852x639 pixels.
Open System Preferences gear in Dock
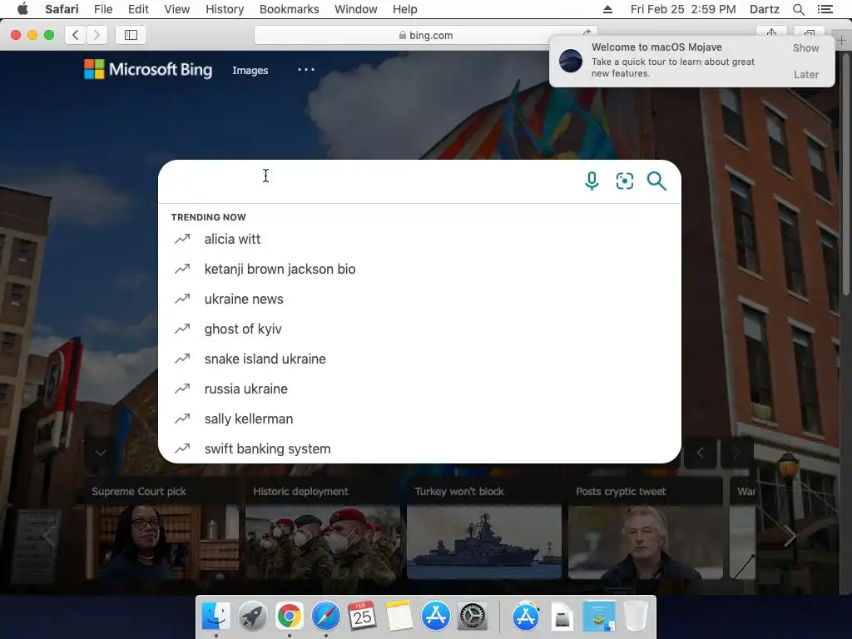(473, 617)
